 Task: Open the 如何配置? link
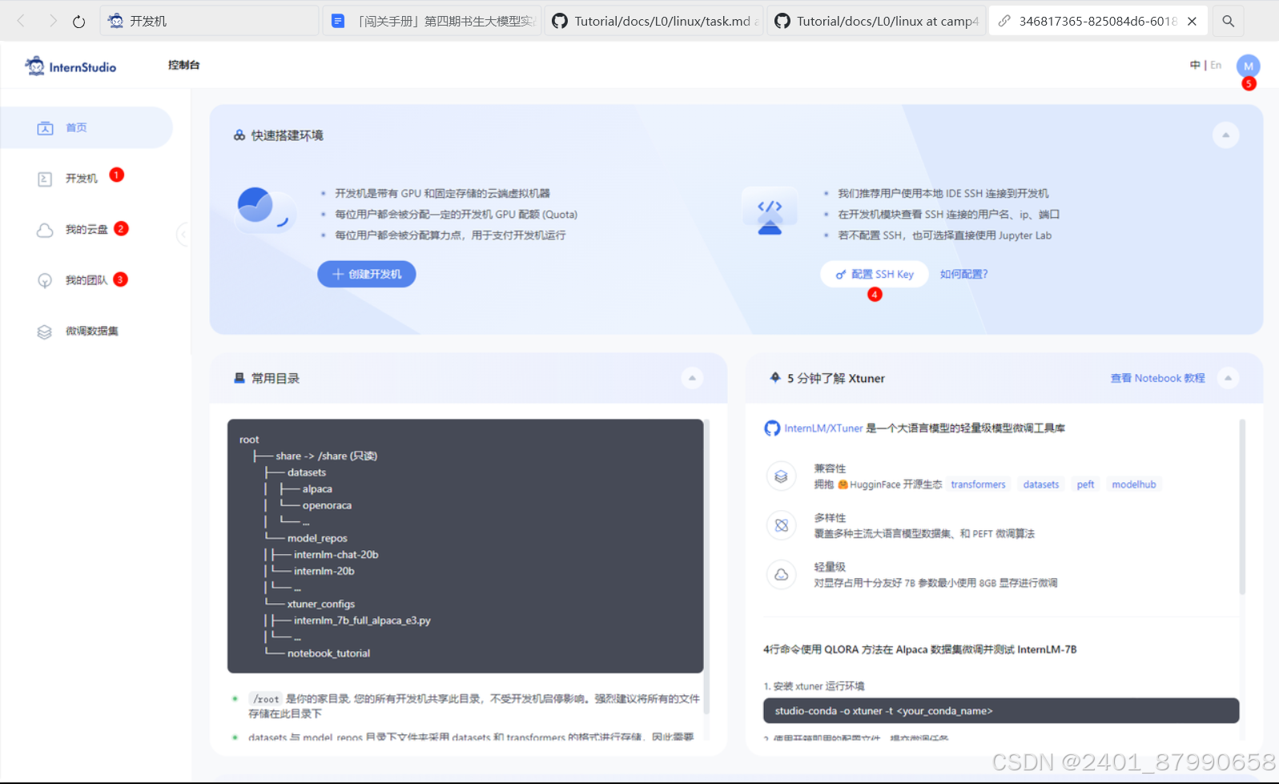[963, 274]
